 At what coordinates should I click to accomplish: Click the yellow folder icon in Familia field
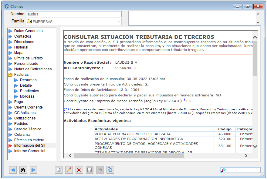pos(29,22)
